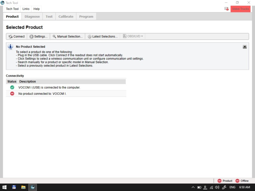Open the Help menu
Image resolution: width=255 pixels, height=191 pixels.
(36, 9)
